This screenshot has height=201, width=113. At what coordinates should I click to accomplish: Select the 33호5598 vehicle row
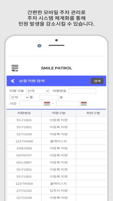[56, 148]
